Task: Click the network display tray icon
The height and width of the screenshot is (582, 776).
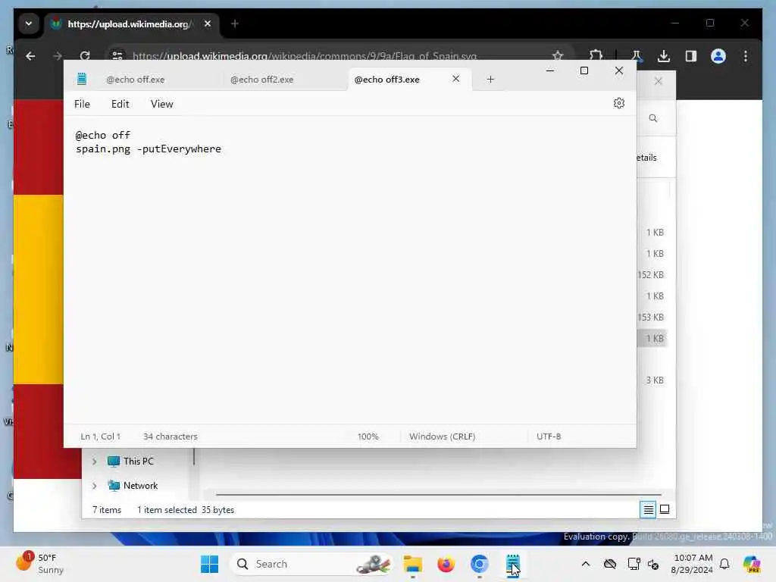Action: [633, 564]
